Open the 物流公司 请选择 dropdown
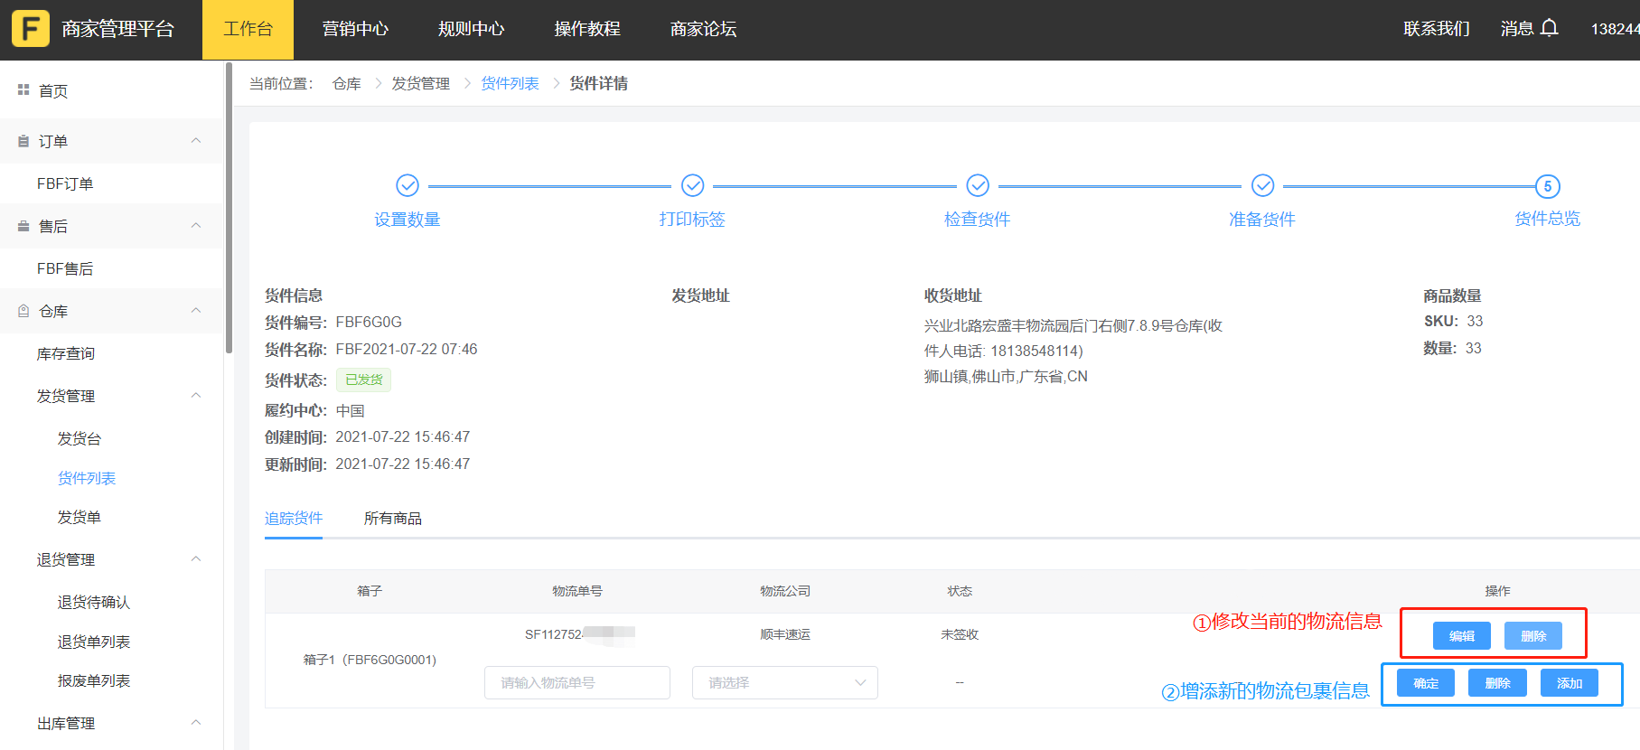Viewport: 1640px width, 750px height. (784, 683)
